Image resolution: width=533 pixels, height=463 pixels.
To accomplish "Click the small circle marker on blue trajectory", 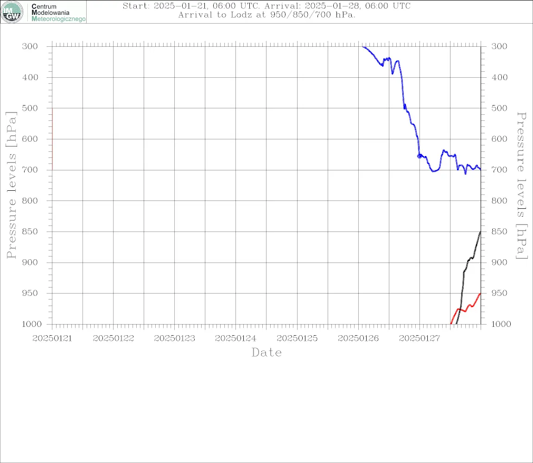I will click(x=419, y=156).
